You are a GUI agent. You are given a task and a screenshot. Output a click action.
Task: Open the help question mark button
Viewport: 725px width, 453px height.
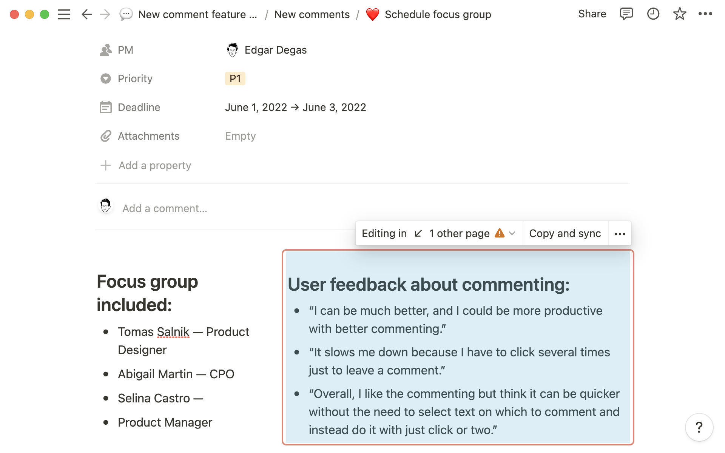pyautogui.click(x=699, y=427)
